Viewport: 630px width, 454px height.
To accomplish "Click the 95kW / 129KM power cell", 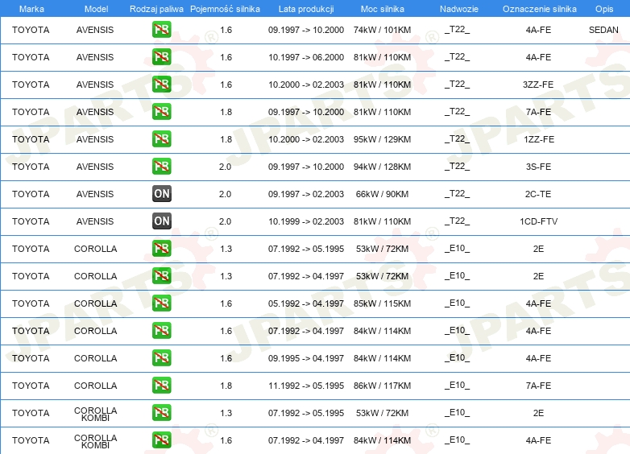I will pyautogui.click(x=382, y=139).
